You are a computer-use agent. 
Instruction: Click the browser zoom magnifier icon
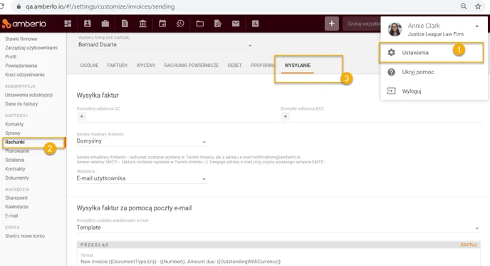point(464,6)
